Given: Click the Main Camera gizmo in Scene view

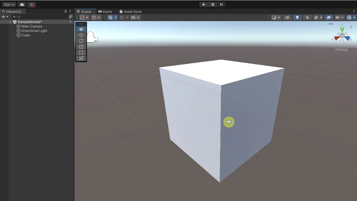Looking at the screenshot, I should (92, 37).
